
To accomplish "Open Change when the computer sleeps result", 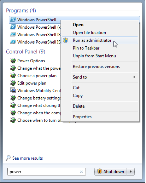I will click(39, 113).
